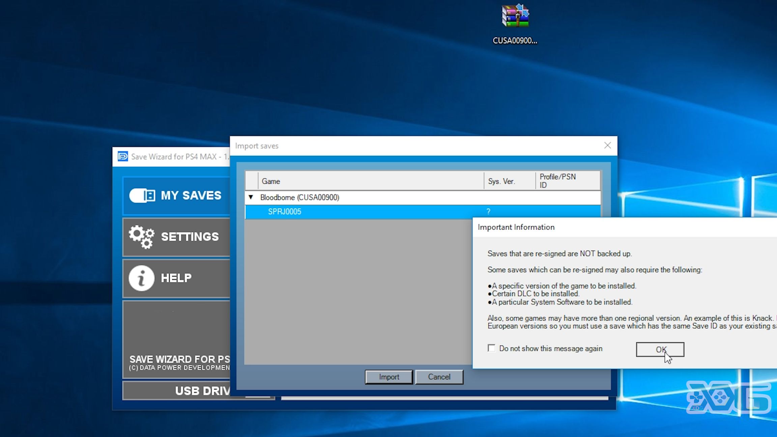This screenshot has height=437, width=777.
Task: Open the MY SAVES tab in Save Wizard
Action: [x=176, y=196]
